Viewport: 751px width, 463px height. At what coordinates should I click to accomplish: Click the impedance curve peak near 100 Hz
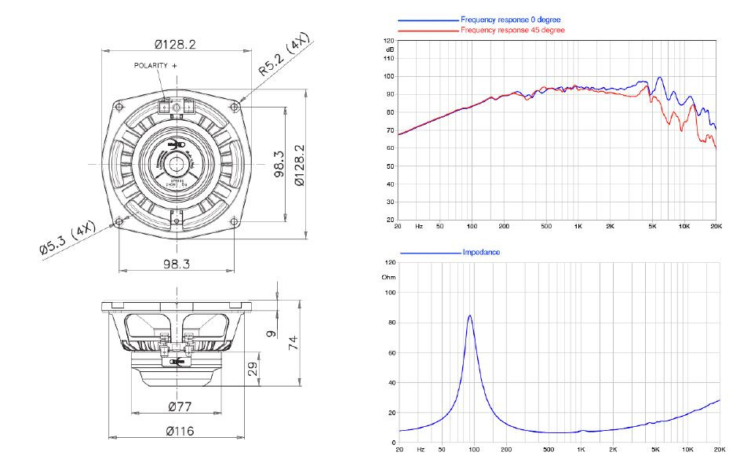click(x=470, y=316)
